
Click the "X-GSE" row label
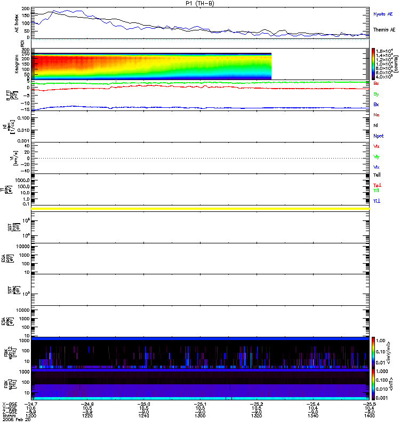pos(9,404)
